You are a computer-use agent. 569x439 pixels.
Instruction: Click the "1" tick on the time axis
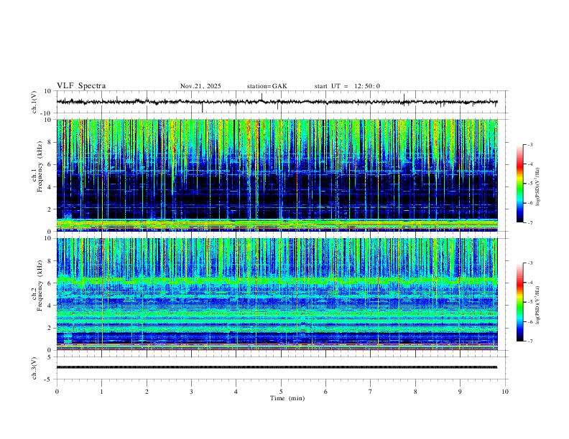pos(101,392)
